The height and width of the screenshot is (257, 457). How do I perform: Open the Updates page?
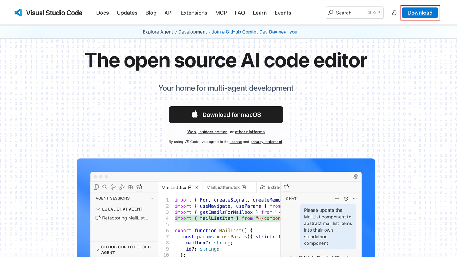click(x=127, y=13)
